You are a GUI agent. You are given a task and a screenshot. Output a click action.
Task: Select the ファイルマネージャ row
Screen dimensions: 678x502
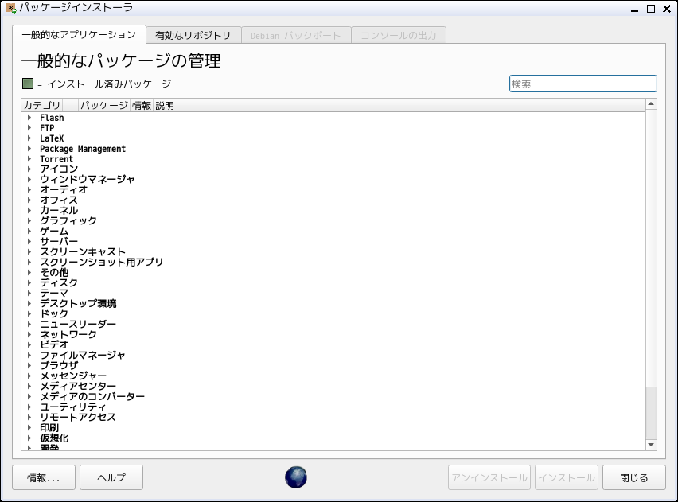coord(333,355)
